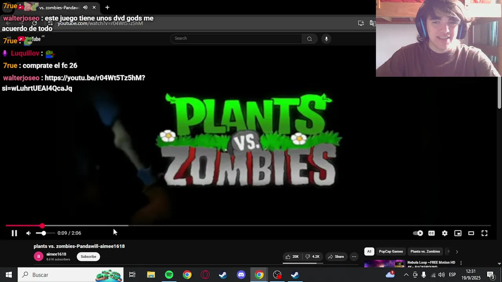Open the walterjoseo youtu.be chat link

pos(73,83)
